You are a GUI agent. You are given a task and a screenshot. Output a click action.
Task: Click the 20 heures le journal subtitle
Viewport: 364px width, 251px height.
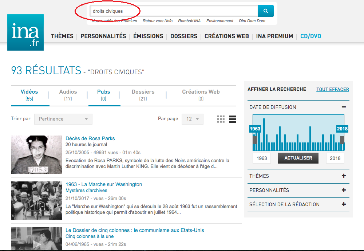pyautogui.click(x=86, y=145)
